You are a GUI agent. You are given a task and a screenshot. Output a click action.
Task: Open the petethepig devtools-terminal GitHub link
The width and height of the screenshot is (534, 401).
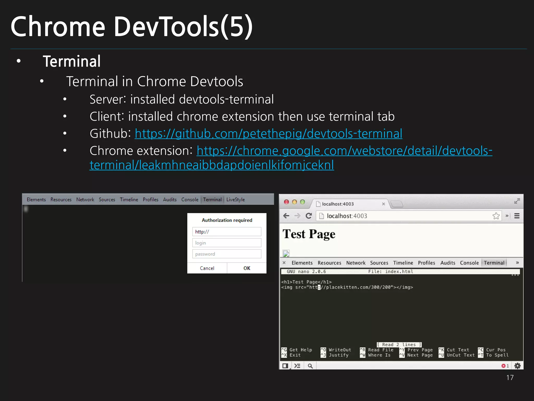[x=269, y=134]
